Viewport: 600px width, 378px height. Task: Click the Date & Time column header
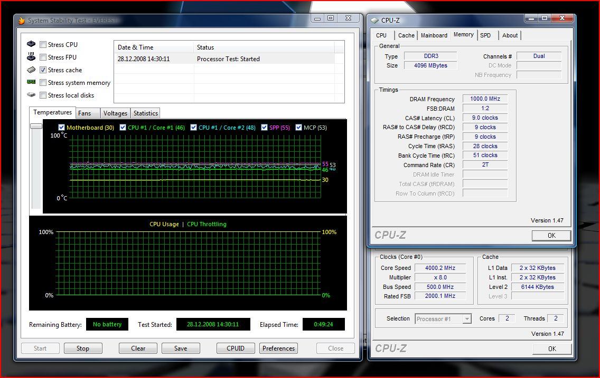coord(154,47)
